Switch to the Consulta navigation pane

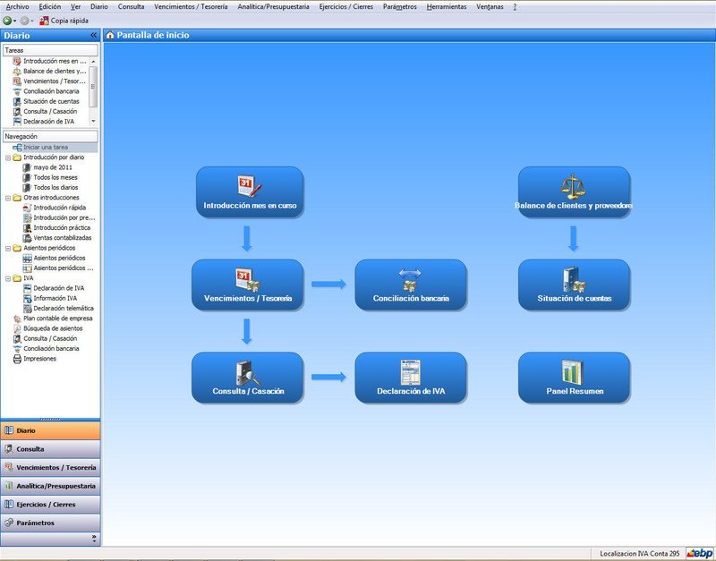50,449
